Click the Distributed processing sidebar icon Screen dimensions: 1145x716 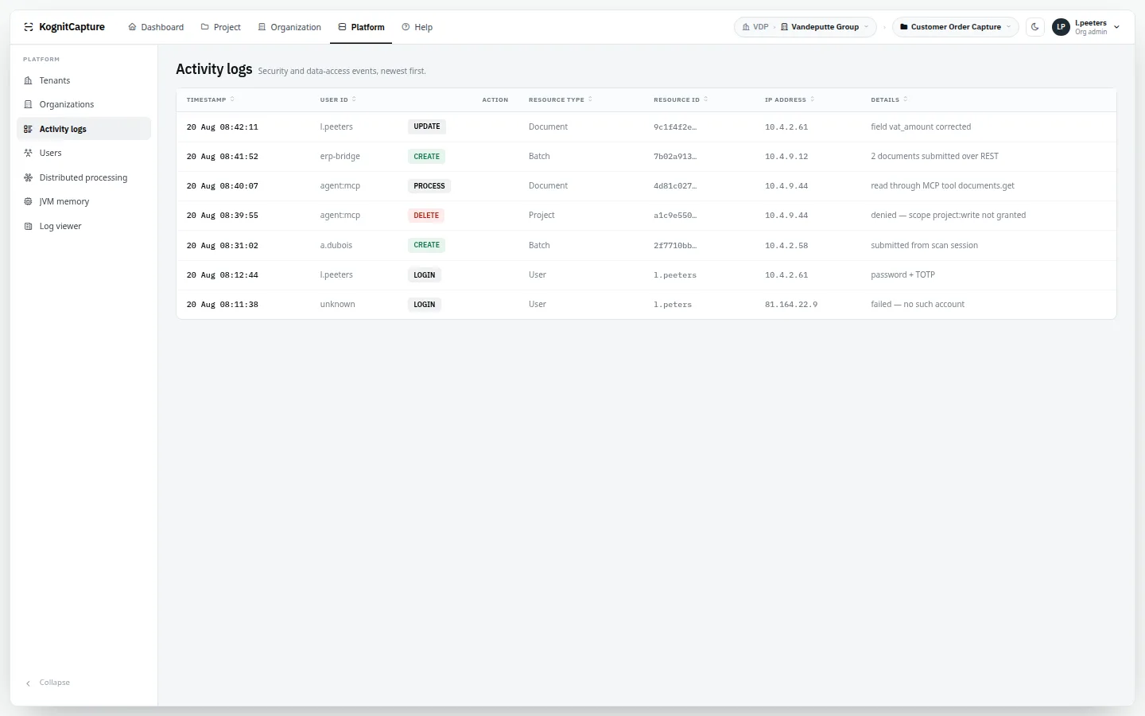29,177
